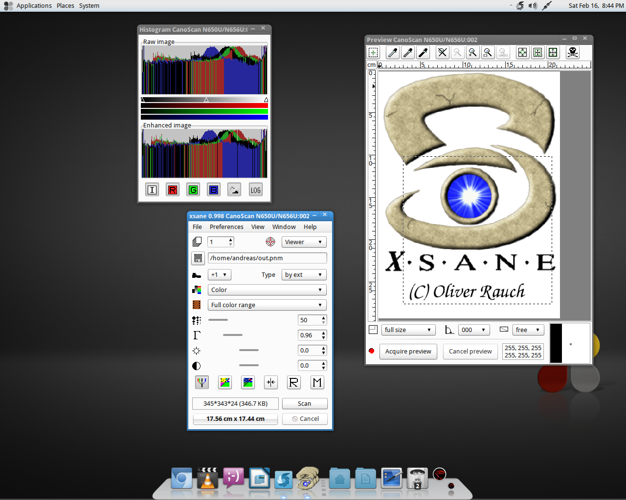Screen dimensions: 626x500
Task: Open the +1 filename counter dropdown
Action: [x=219, y=275]
